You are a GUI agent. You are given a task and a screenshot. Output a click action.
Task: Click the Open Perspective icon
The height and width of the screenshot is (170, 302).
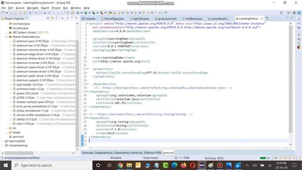tap(288, 13)
